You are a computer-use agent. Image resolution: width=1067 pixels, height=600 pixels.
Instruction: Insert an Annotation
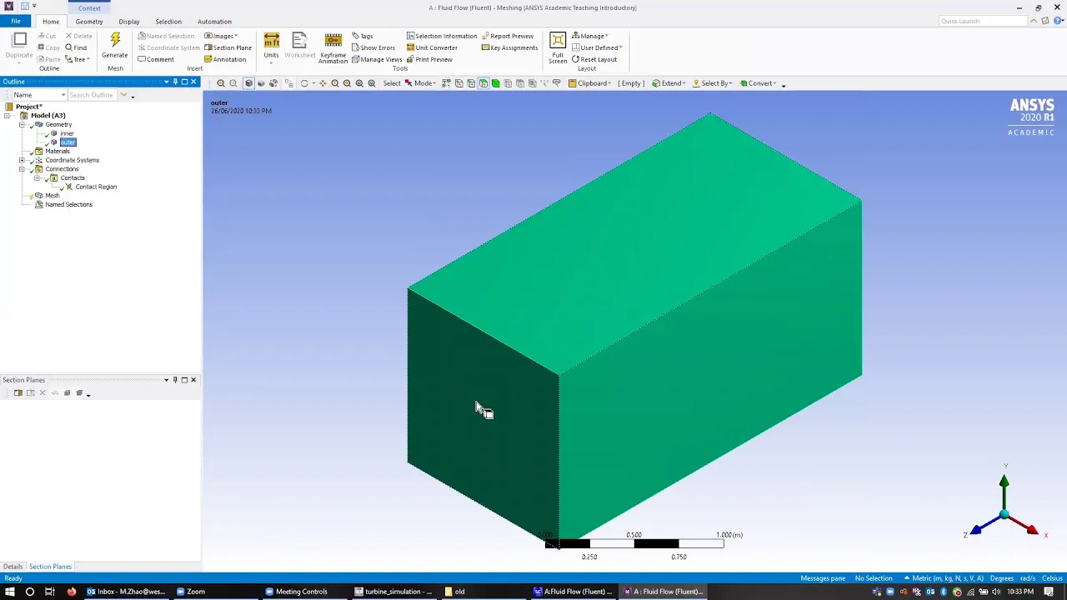pos(225,59)
